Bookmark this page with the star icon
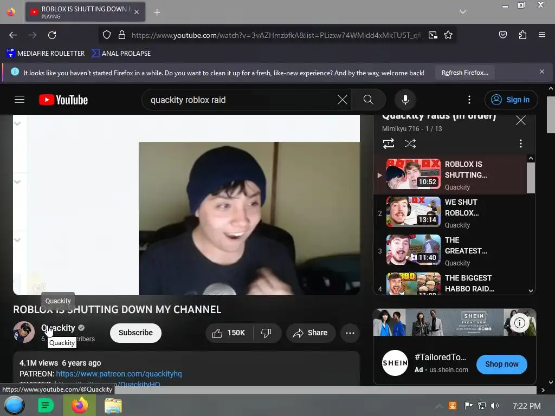 point(448,35)
